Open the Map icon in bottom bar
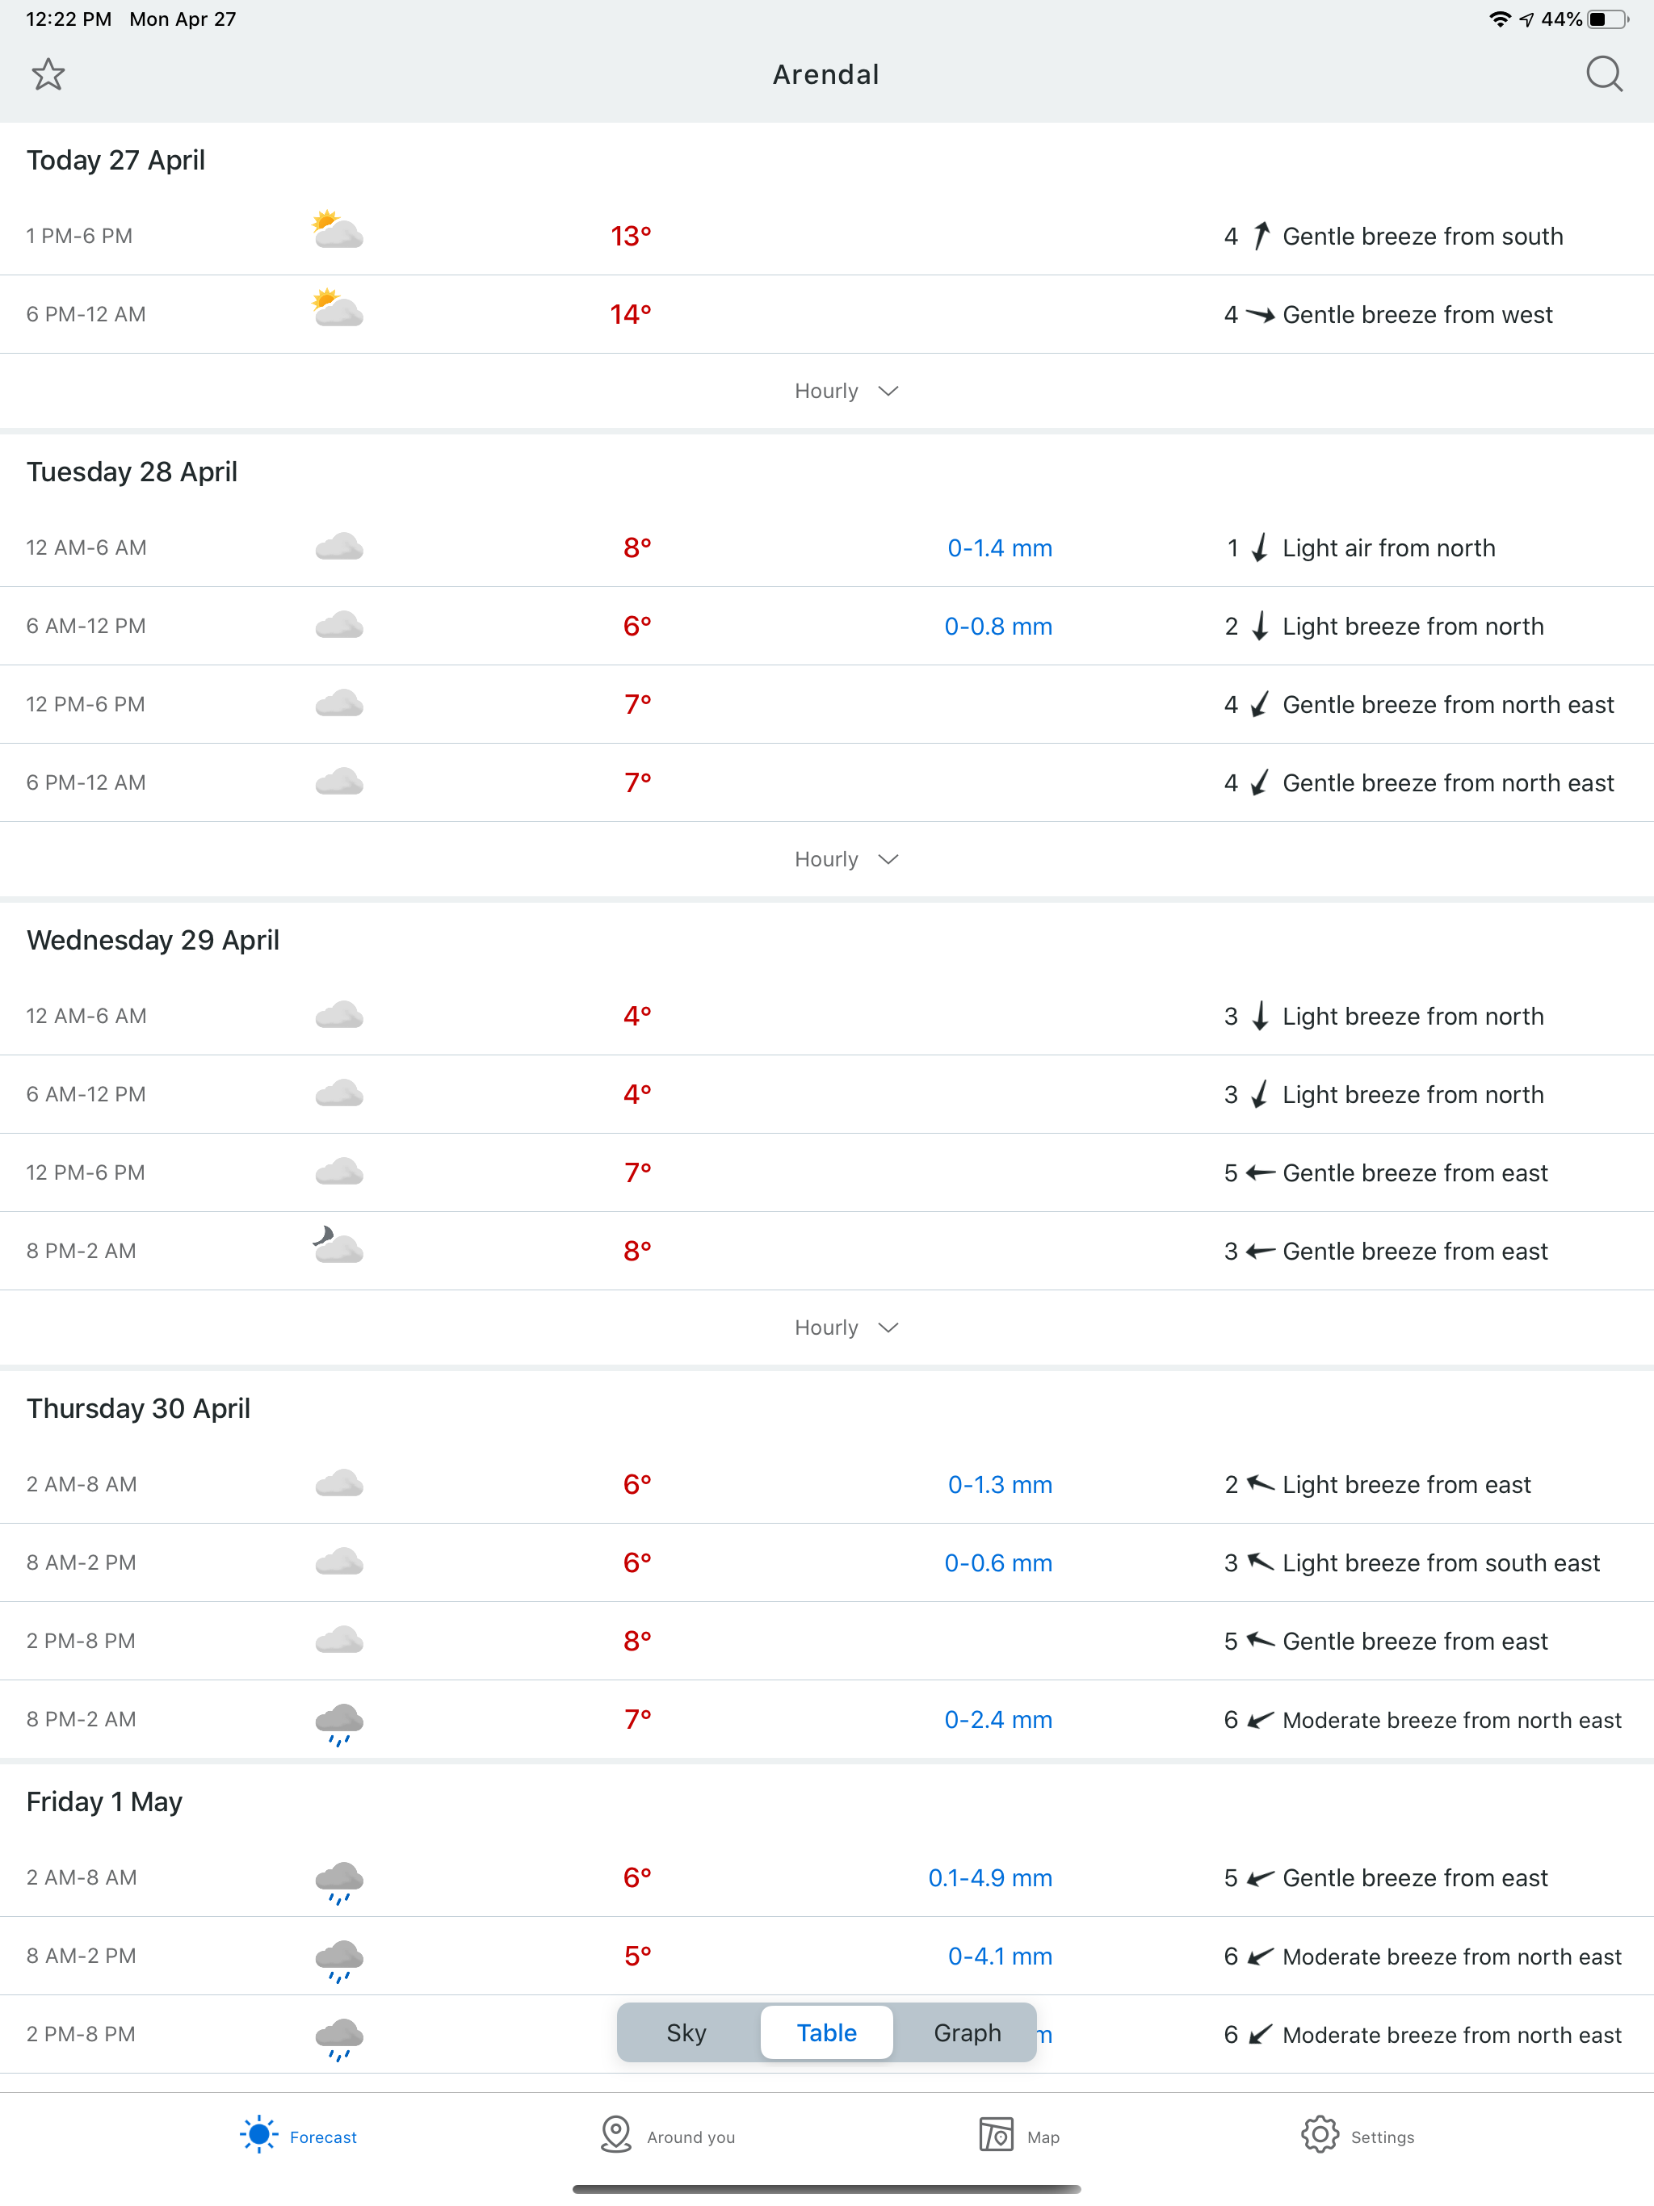The image size is (1654, 2206). (x=996, y=2135)
